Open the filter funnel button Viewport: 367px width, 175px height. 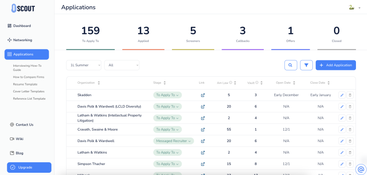click(x=306, y=65)
